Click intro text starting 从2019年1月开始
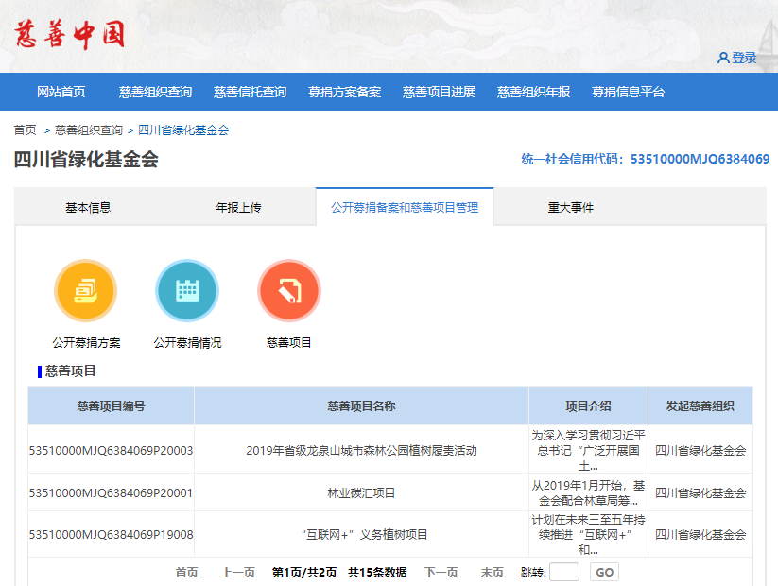Viewport: 778px width, 586px height. 588,492
